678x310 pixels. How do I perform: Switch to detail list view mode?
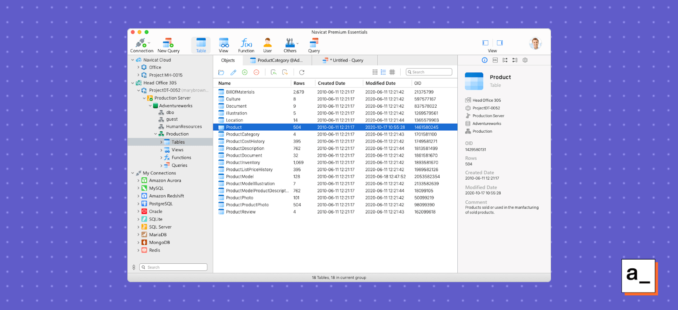click(383, 72)
